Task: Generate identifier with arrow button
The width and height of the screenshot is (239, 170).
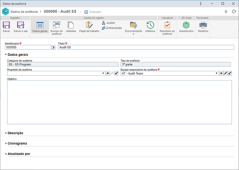Action: (x=54, y=47)
